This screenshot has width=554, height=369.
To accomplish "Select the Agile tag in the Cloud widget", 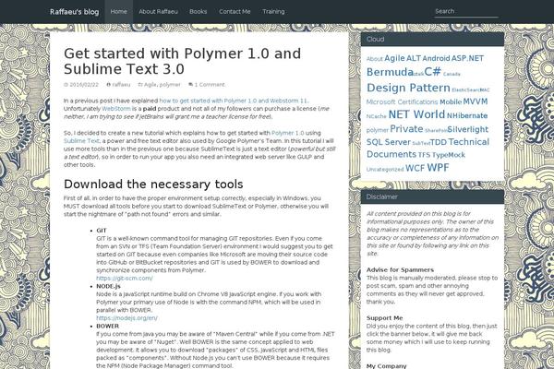I will coord(394,58).
